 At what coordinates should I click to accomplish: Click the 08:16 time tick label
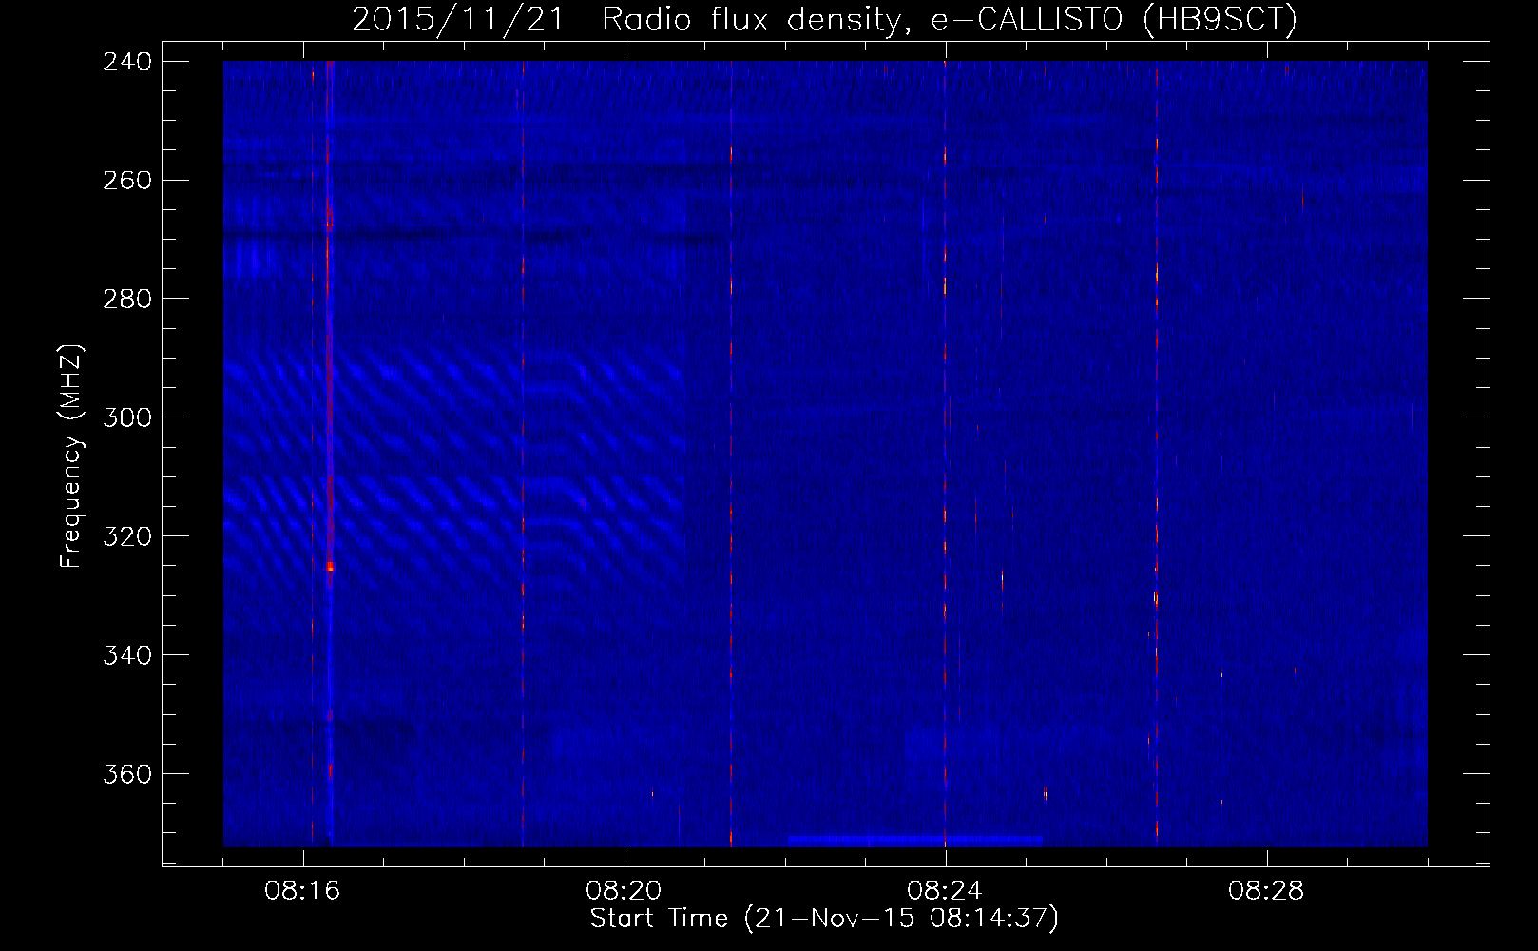click(x=303, y=892)
